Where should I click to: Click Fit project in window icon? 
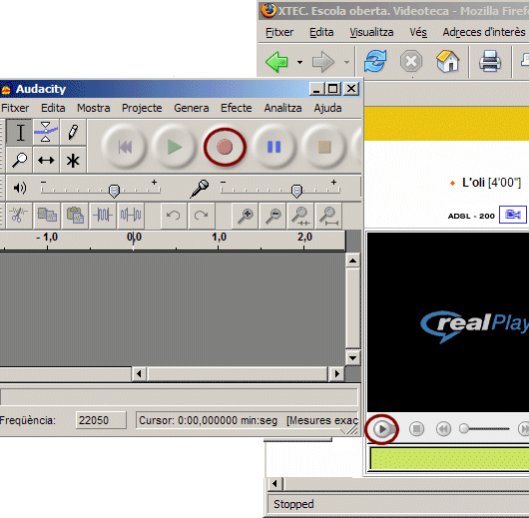coord(329,216)
